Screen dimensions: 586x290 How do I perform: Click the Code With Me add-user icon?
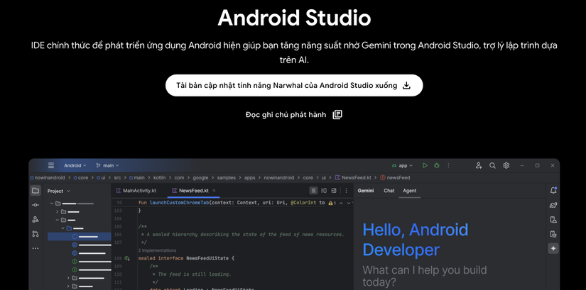479,165
